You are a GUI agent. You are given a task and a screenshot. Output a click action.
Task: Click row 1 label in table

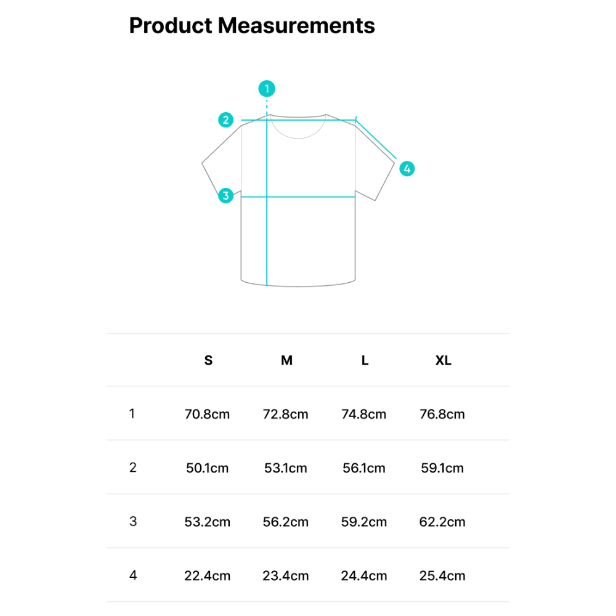click(x=132, y=414)
